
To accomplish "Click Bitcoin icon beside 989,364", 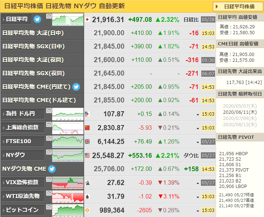I will click(87, 210).
